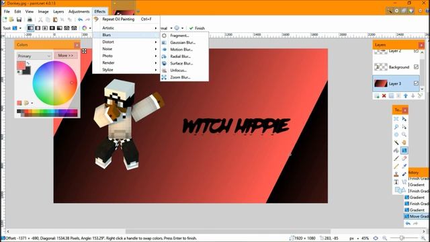Click the More >> button
Screen dimensions: 430x242
pos(66,55)
